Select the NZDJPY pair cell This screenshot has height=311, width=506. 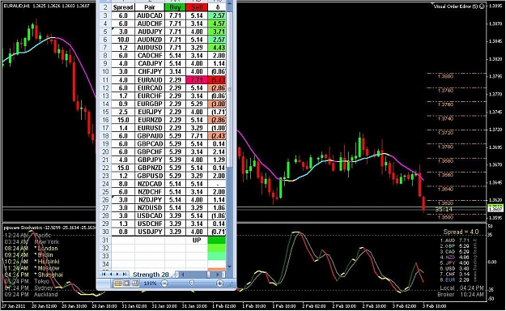pyautogui.click(x=150, y=199)
